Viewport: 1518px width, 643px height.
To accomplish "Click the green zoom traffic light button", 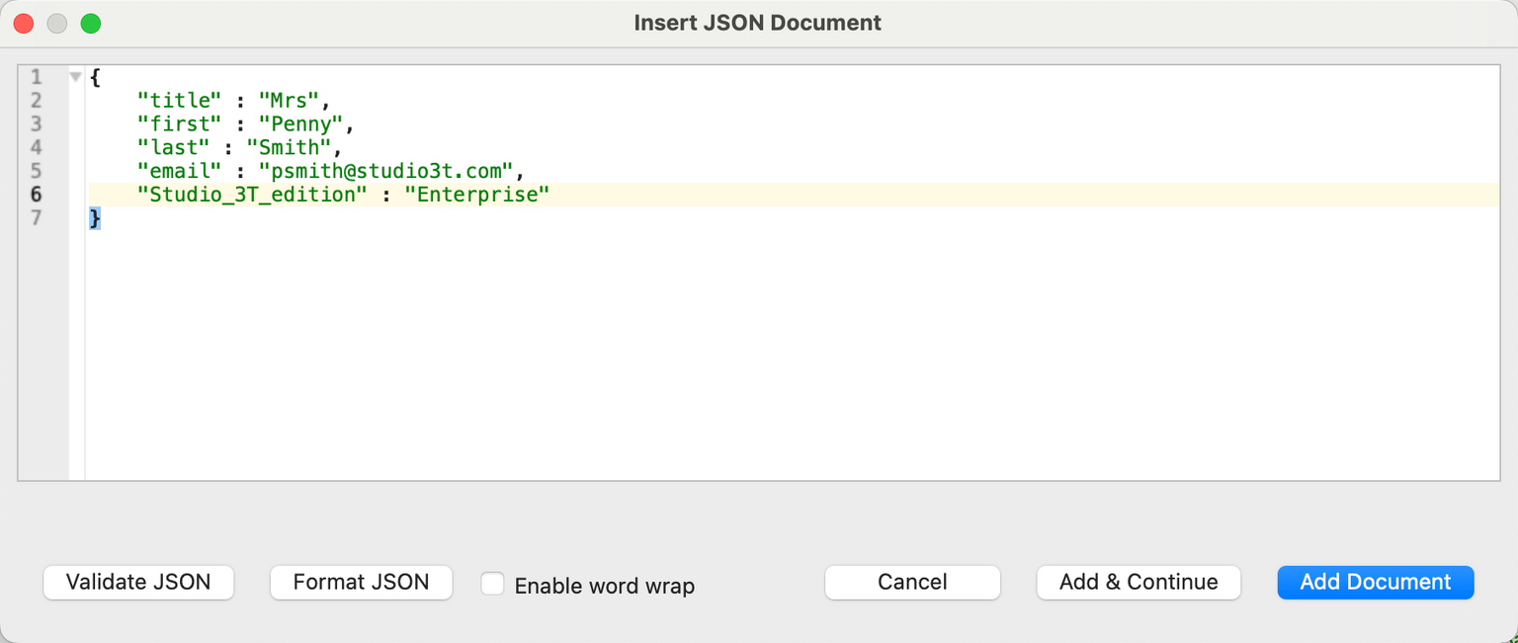I will [90, 22].
